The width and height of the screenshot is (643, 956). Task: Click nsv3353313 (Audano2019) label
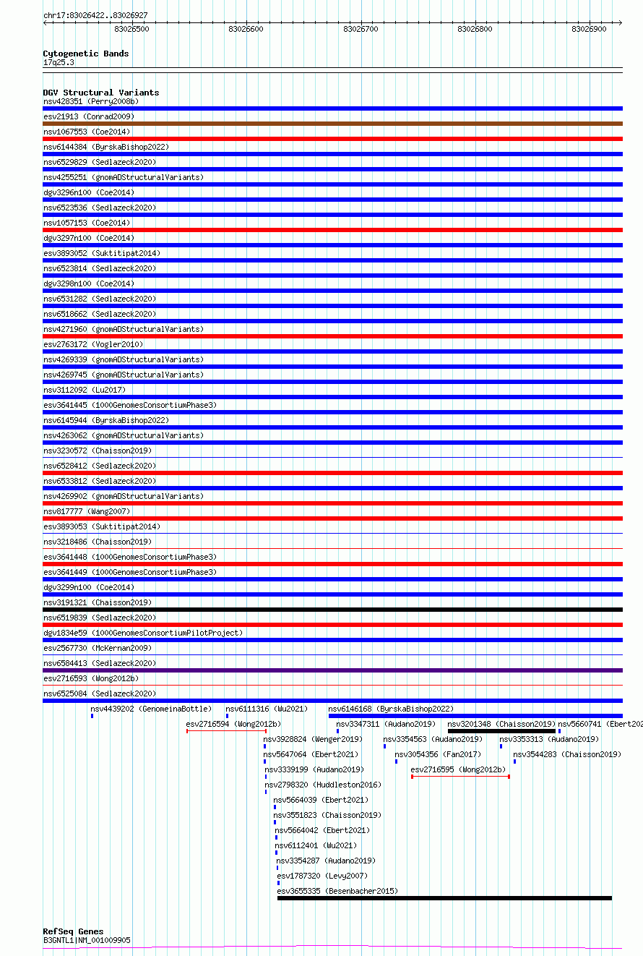[550, 739]
